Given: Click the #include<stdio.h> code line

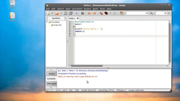Looking at the screenshot, I should 84,22.
